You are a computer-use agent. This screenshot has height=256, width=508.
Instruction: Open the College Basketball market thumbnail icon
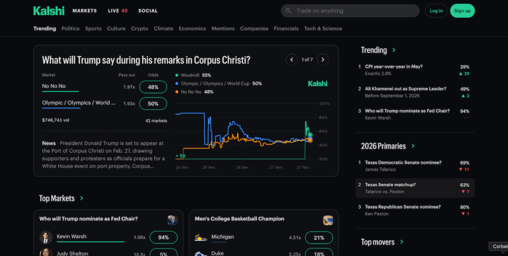pyautogui.click(x=328, y=220)
